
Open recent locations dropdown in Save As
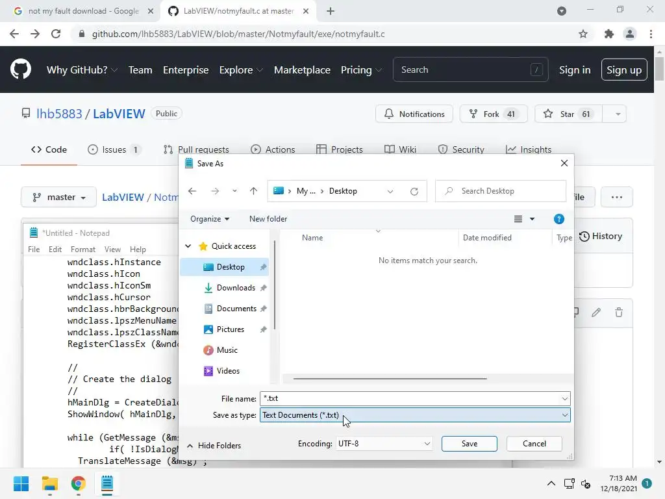234,192
